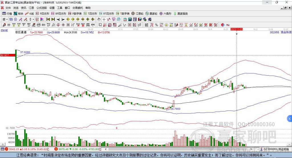Click the Up=29.6608 value
Viewport: 292px width, 158px height.
[x=53, y=33]
